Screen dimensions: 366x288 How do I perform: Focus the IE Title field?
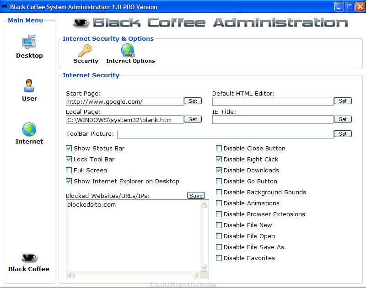coord(273,120)
